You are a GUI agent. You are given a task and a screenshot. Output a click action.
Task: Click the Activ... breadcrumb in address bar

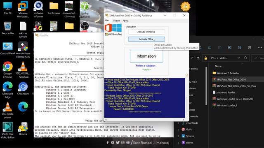(x=224, y=58)
